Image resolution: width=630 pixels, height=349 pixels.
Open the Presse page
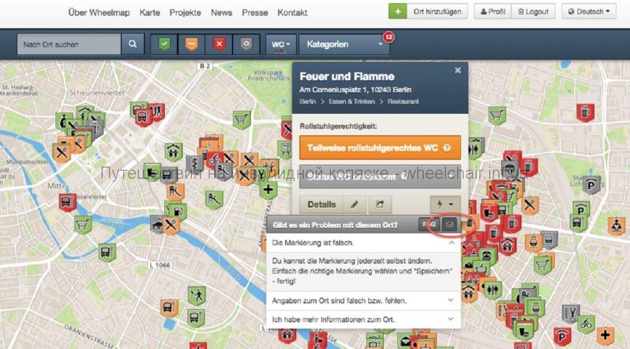coord(255,12)
